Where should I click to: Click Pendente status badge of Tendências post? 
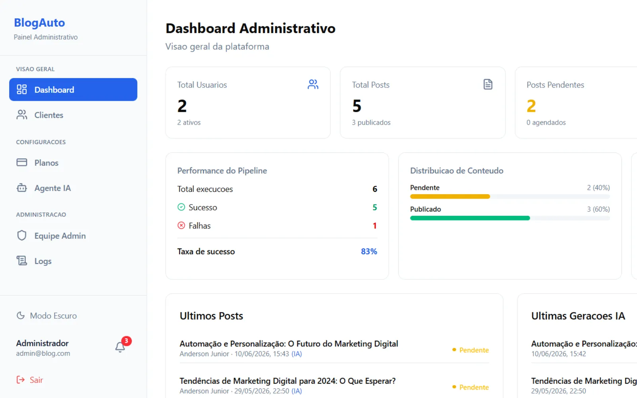click(470, 387)
